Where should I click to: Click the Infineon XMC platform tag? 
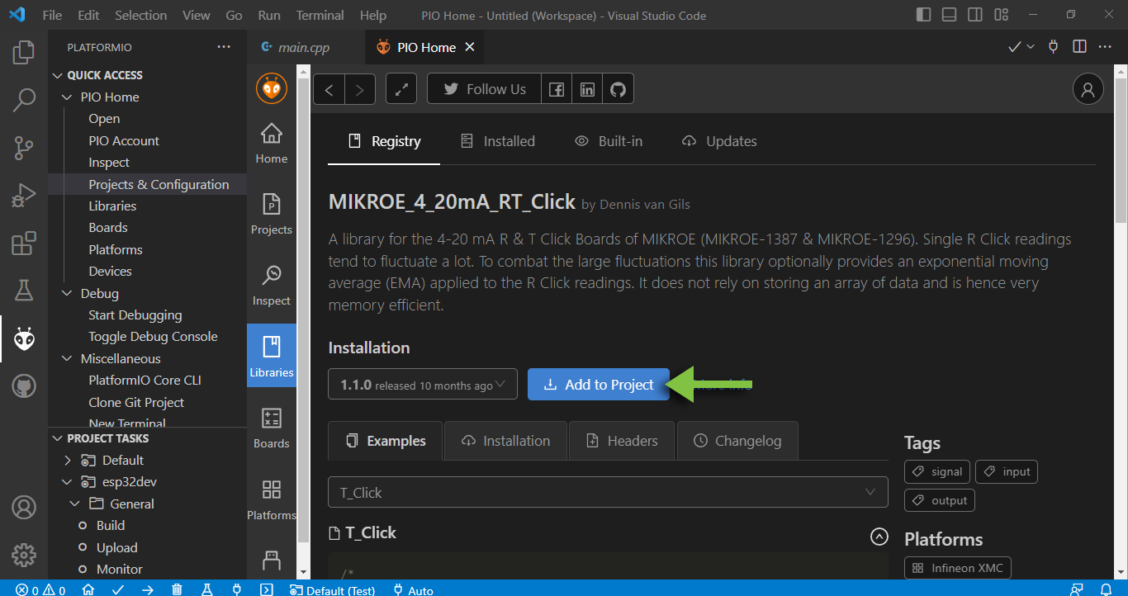[958, 568]
